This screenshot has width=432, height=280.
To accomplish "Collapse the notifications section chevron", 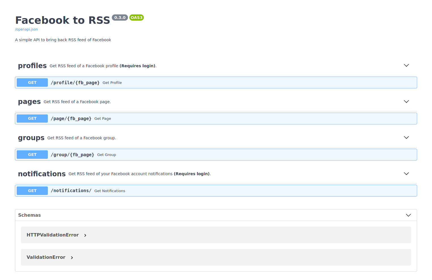I will pyautogui.click(x=406, y=174).
